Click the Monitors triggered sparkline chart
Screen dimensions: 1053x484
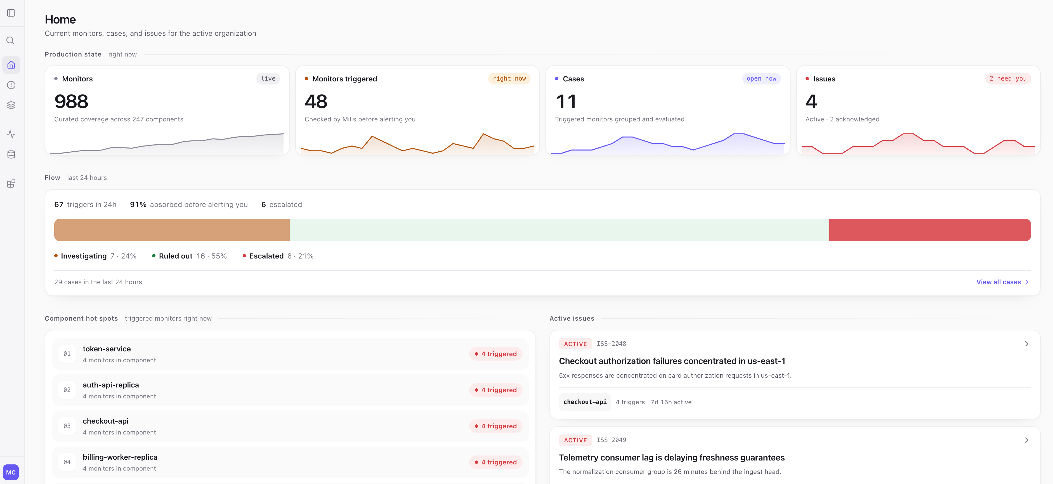point(417,143)
